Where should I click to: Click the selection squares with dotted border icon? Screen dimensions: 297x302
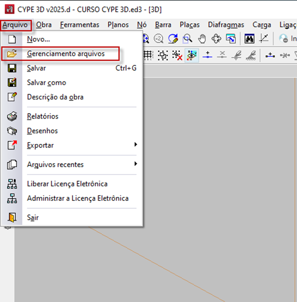tap(163, 55)
